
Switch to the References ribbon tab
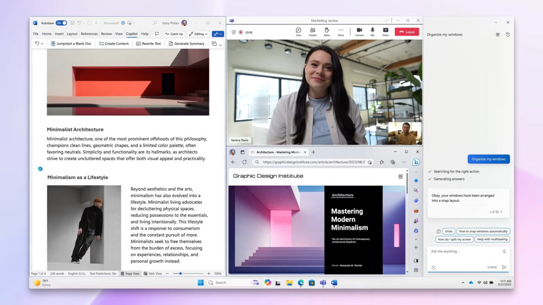[x=89, y=33]
